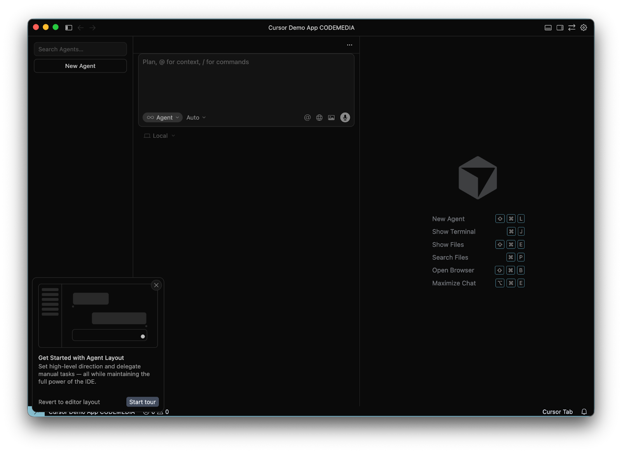This screenshot has width=622, height=453.
Task: Click the globe web search icon
Action: pos(319,118)
